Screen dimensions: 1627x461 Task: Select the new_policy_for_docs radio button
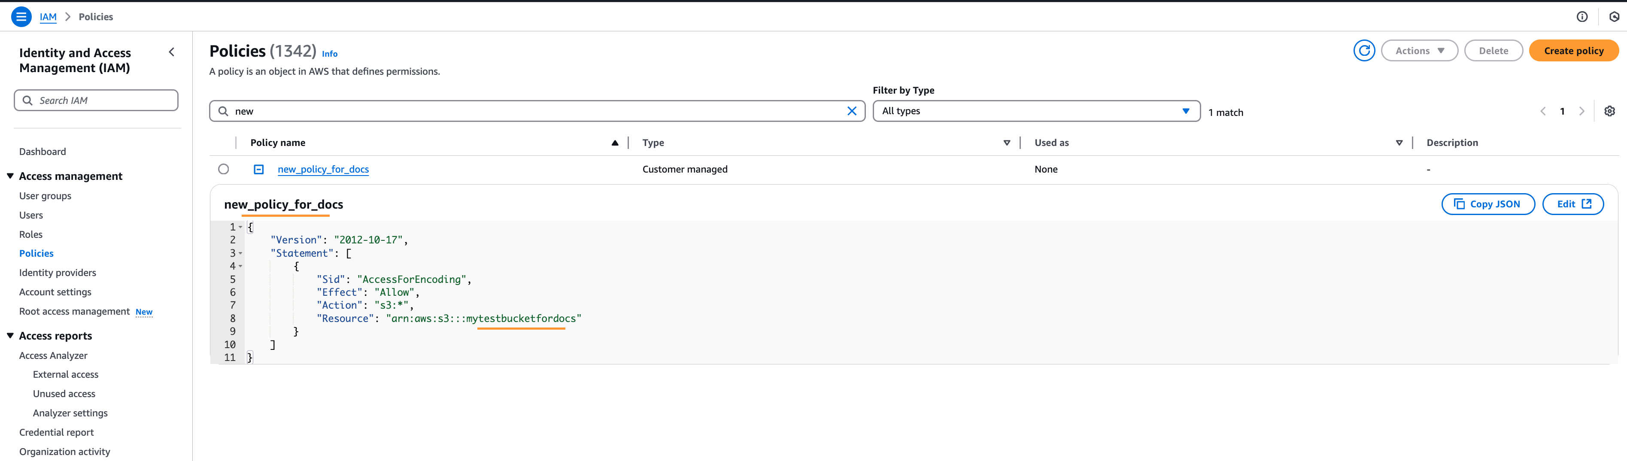pyautogui.click(x=224, y=169)
